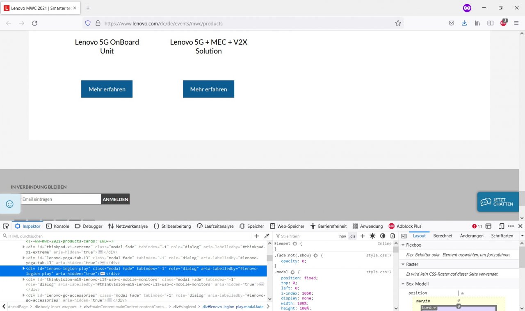Image resolution: width=525 pixels, height=311 pixels.
Task: Highlight elements matching .fade:not(.show) selector
Action: tap(315, 255)
